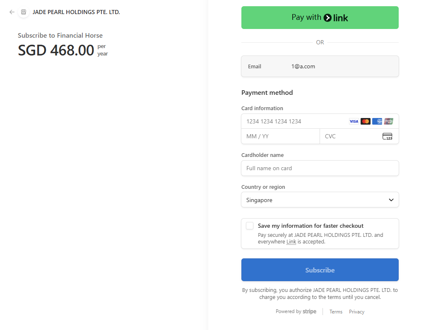Enable save my information checkbox
Viewport: 443px width, 330px height.
[250, 226]
